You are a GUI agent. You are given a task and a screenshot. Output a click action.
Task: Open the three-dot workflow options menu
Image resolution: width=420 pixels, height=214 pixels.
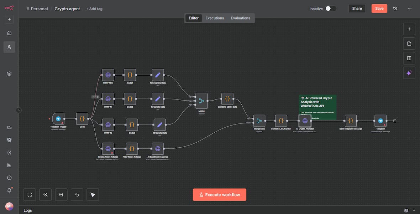410,9
